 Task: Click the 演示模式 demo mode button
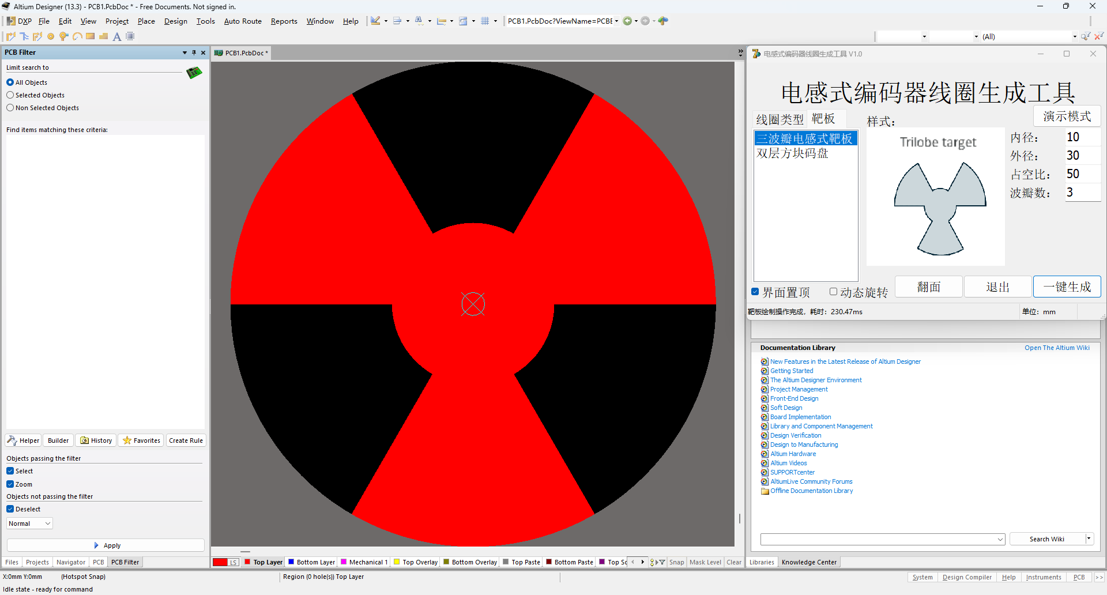(x=1067, y=116)
